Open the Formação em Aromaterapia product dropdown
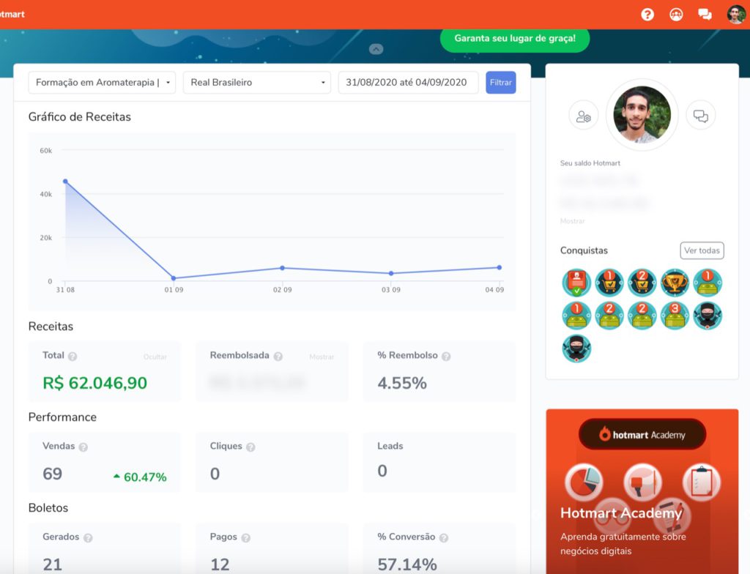The image size is (750, 574). pos(102,83)
